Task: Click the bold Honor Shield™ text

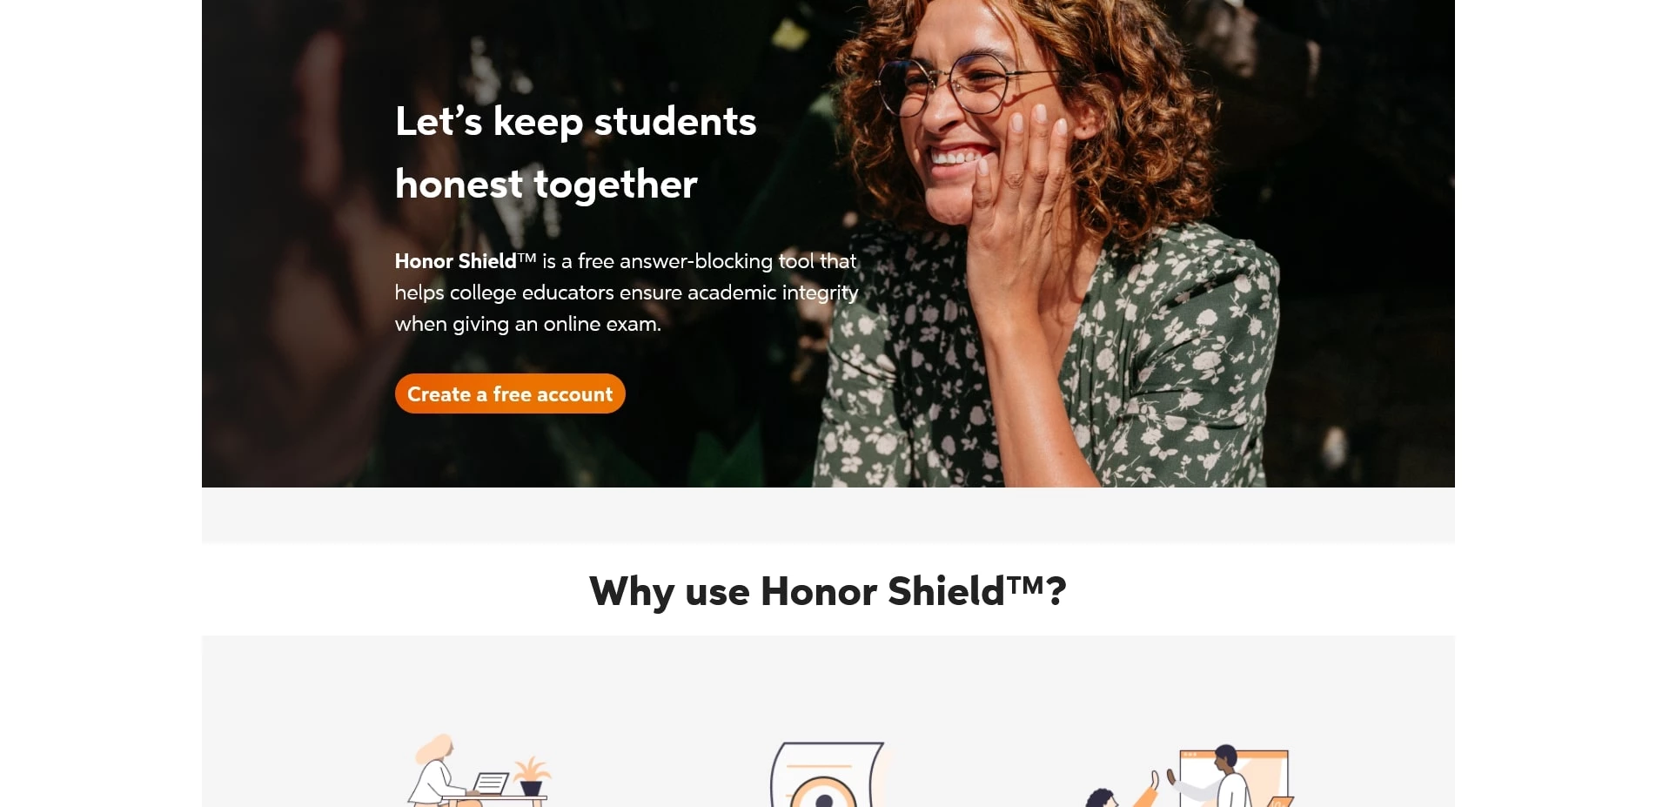Action: click(x=465, y=261)
